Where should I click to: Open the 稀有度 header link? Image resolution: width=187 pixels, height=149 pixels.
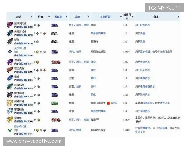point(58,17)
